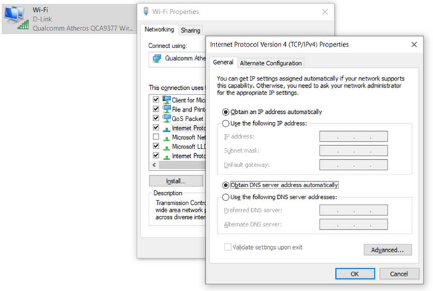This screenshot has height=291, width=433.
Task: Enable the unchecked Microsoft Network item checkbox
Action: point(156,137)
